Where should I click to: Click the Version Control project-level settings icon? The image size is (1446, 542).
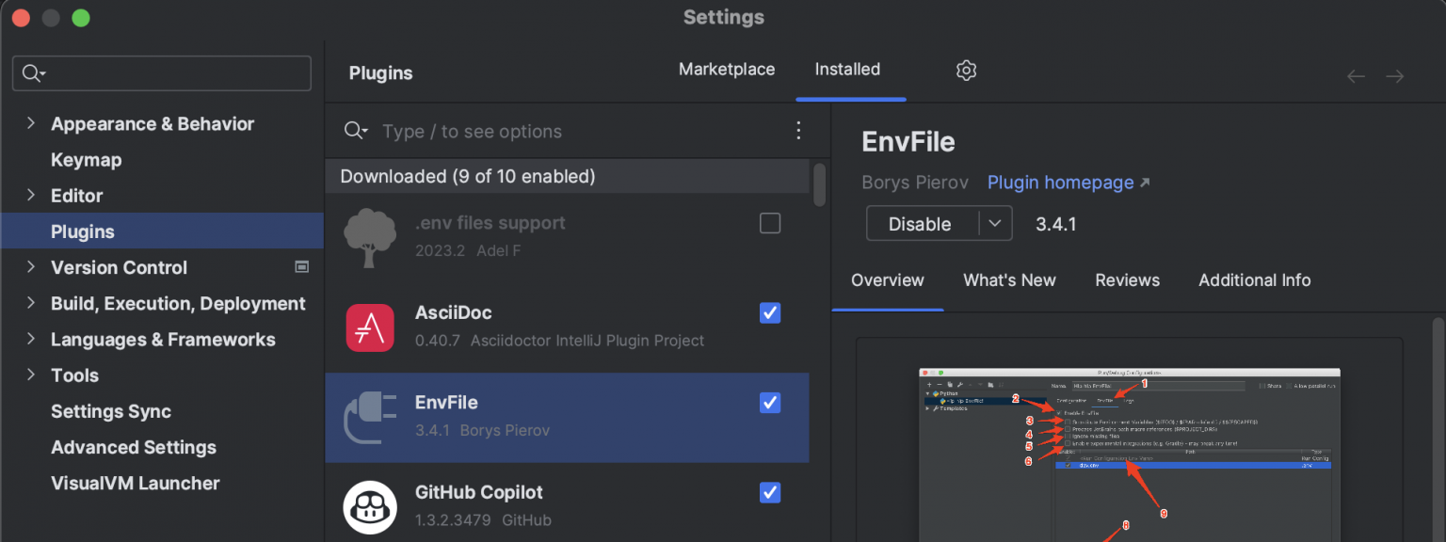pos(301,267)
